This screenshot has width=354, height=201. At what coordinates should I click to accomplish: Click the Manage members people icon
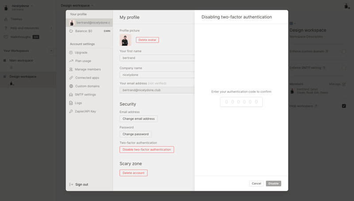pos(71,69)
